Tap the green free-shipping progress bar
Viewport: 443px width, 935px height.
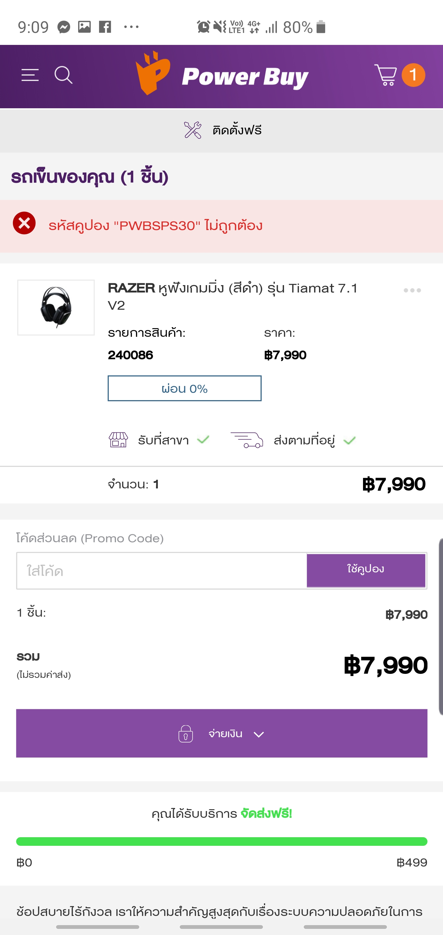click(x=221, y=842)
